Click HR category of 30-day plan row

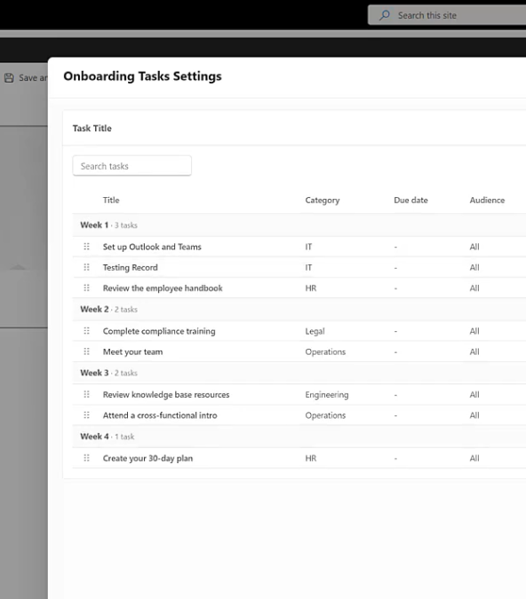[x=311, y=458]
